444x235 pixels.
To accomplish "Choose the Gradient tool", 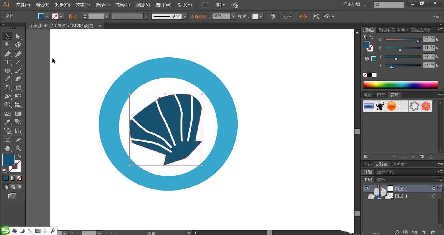I will pos(18,113).
